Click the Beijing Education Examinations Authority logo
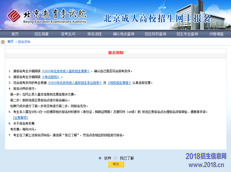231x172 pixels. click(47, 16)
